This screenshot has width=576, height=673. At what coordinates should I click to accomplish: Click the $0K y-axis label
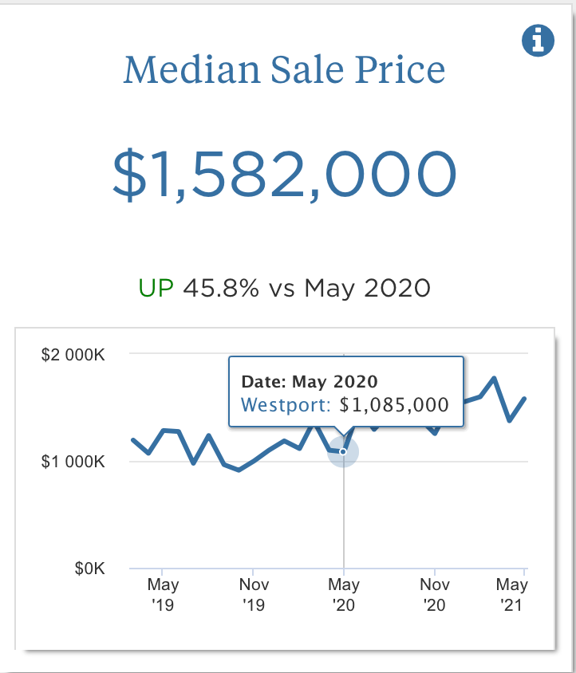point(90,569)
